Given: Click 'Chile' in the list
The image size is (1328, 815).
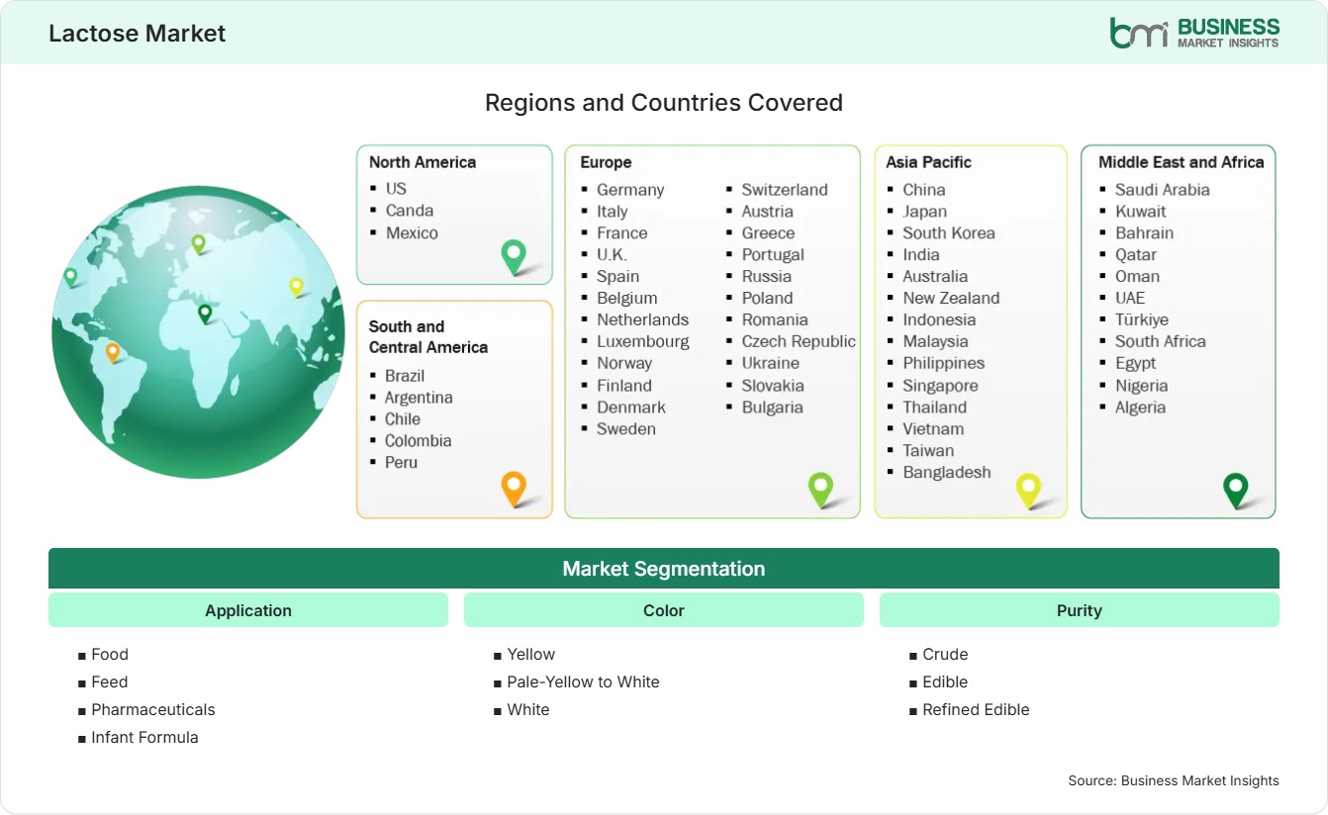Looking at the screenshot, I should tap(403, 418).
